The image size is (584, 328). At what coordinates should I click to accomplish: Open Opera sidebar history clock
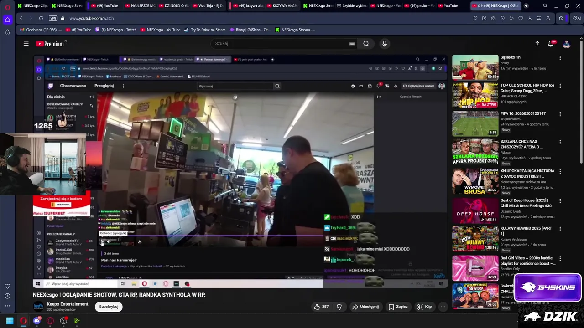[x=7, y=296]
